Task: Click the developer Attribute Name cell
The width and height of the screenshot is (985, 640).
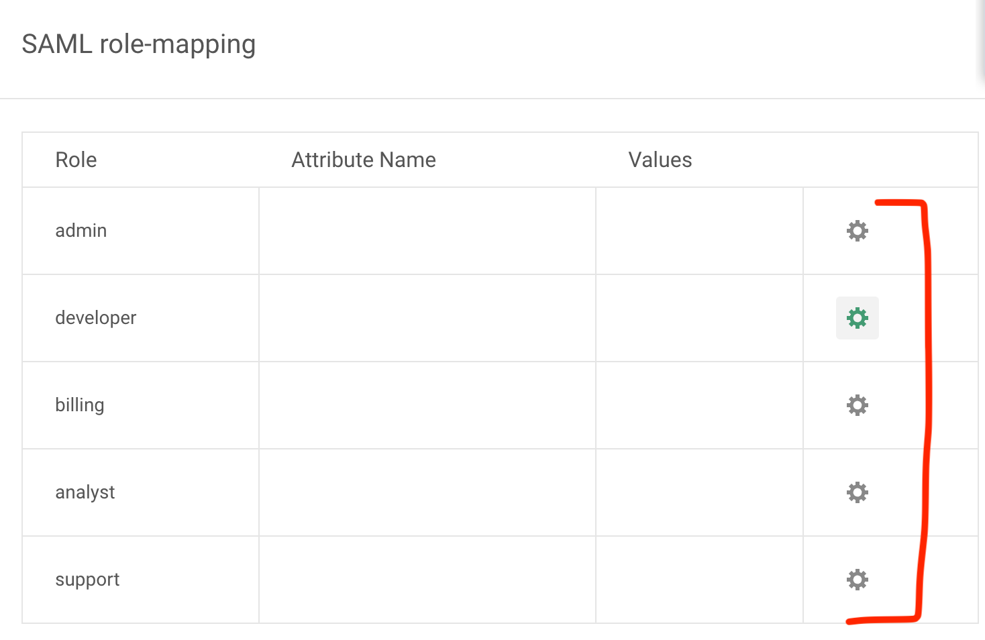Action: click(x=427, y=318)
